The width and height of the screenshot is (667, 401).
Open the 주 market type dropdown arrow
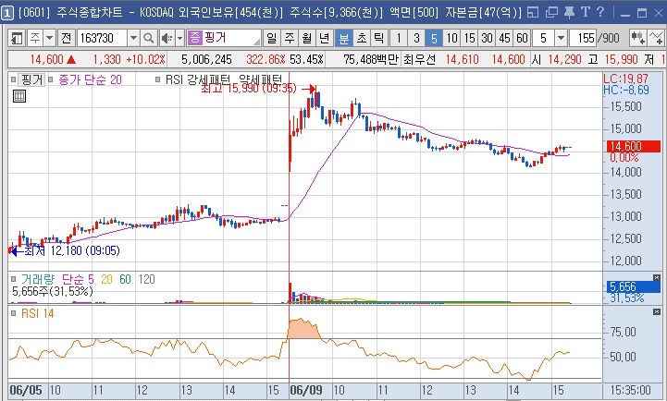coord(50,38)
